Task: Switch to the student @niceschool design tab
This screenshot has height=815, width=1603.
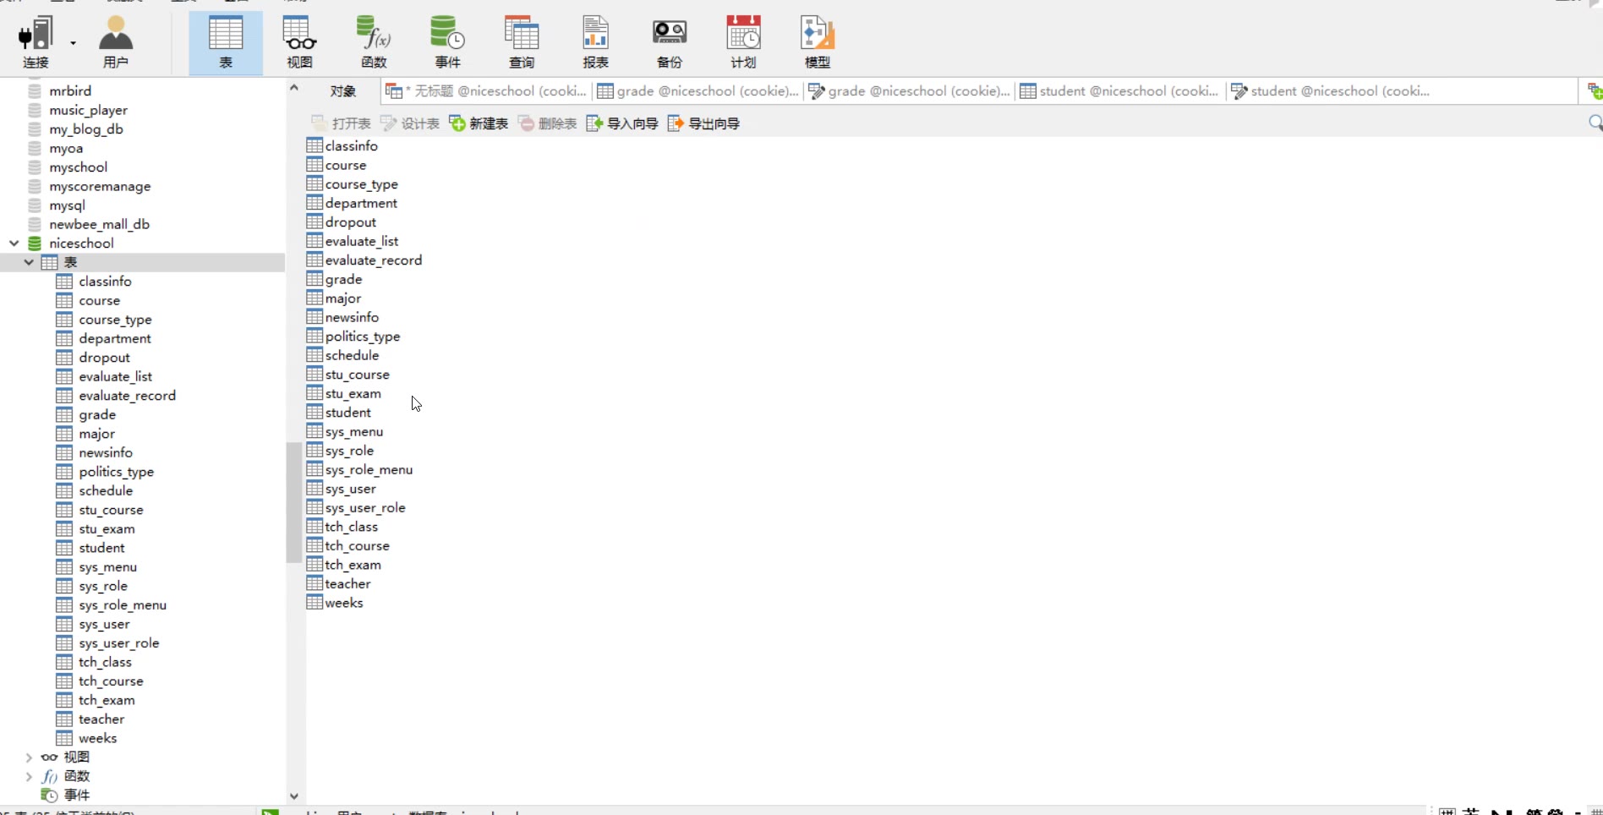Action: coord(1332,91)
